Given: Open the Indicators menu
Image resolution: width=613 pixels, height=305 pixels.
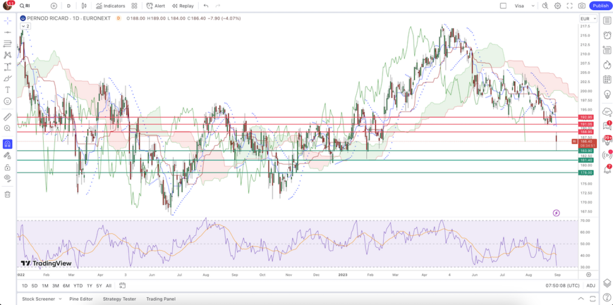Looking at the screenshot, I should coord(111,5).
